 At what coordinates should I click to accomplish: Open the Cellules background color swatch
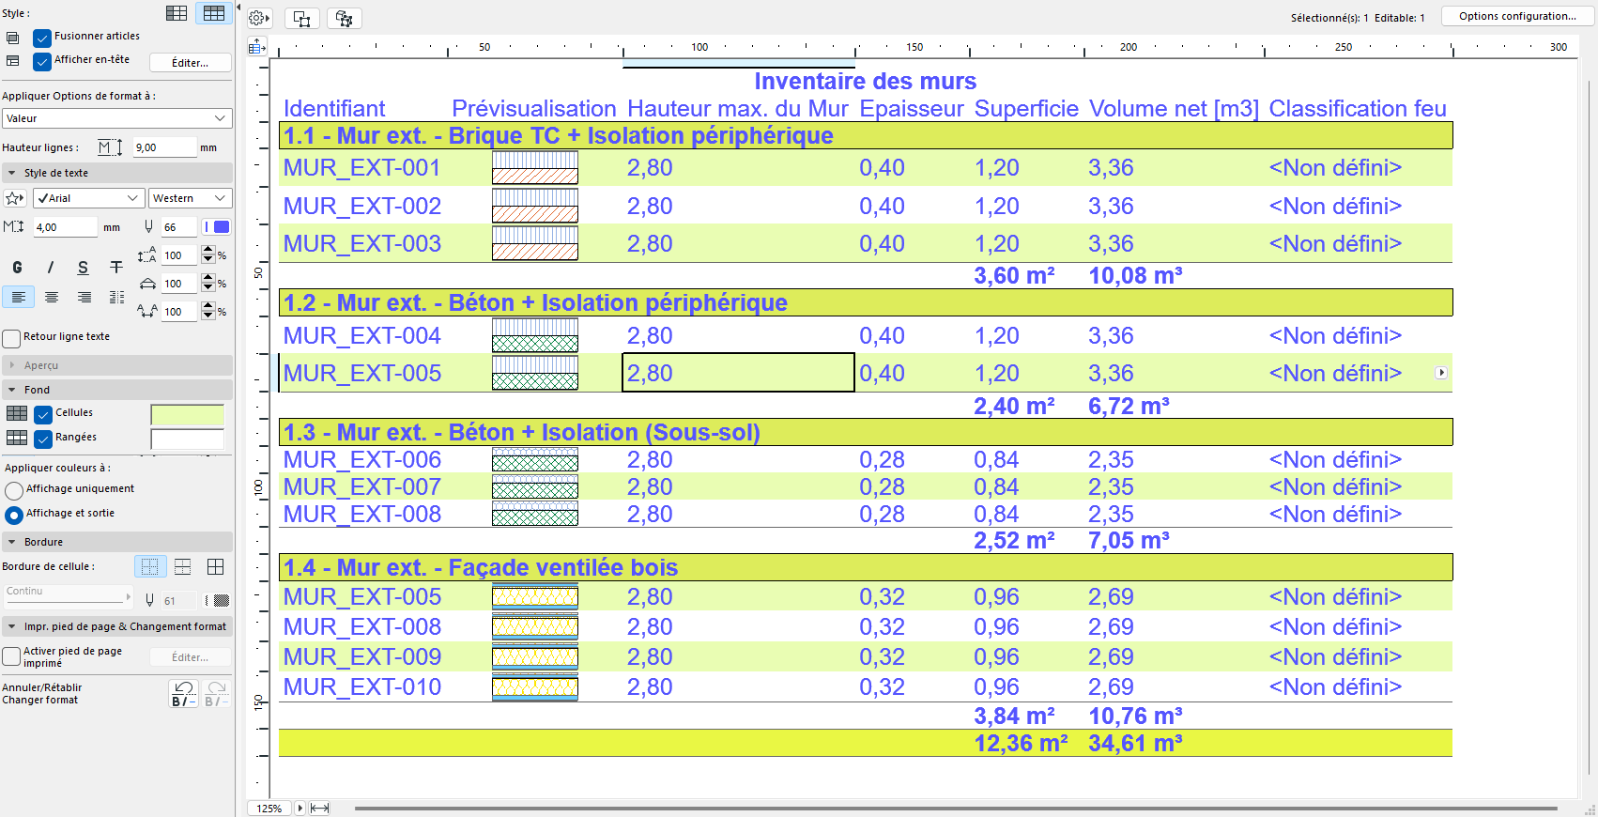(x=187, y=414)
